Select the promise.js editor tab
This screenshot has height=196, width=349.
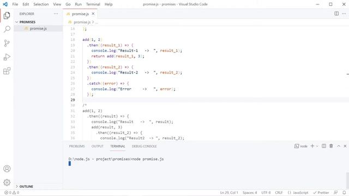[x=80, y=14]
